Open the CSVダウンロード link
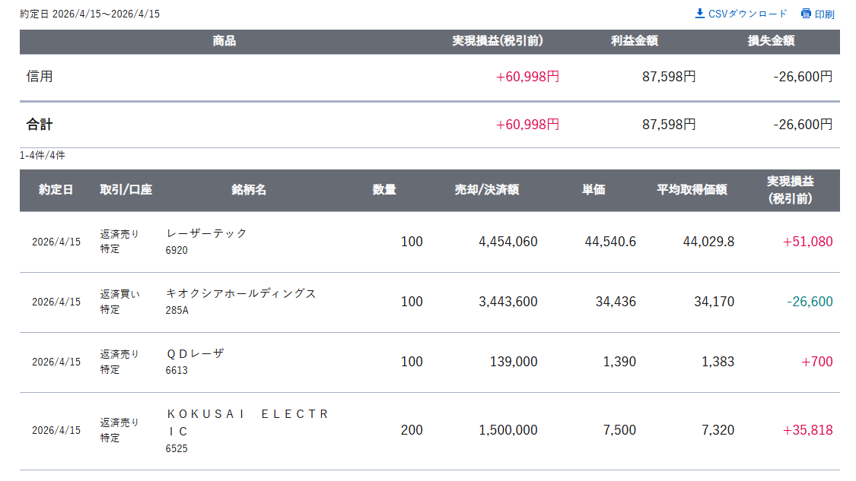The image size is (856, 481). coord(747,14)
